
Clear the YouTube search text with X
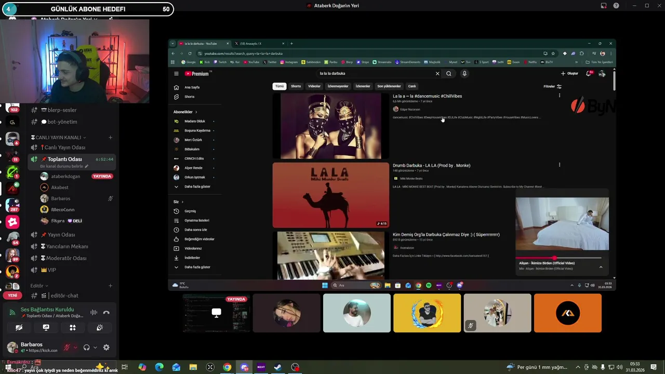click(437, 74)
